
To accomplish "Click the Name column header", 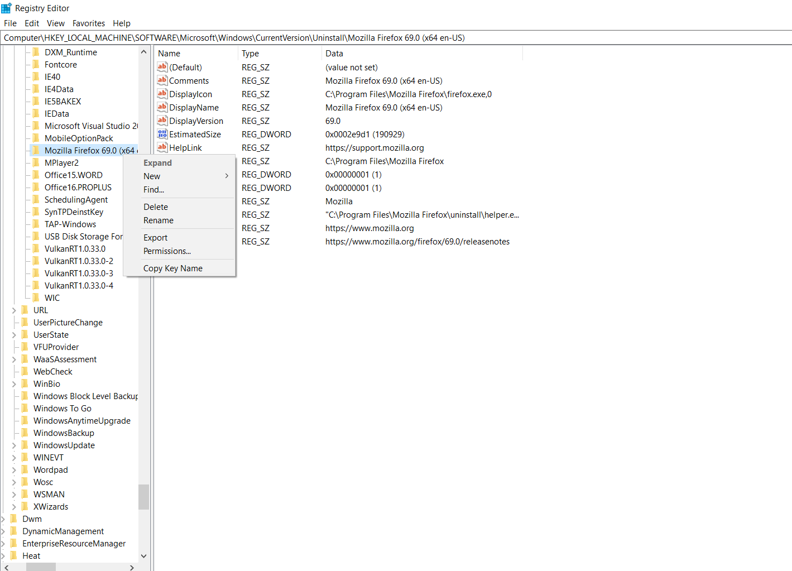I will click(196, 53).
